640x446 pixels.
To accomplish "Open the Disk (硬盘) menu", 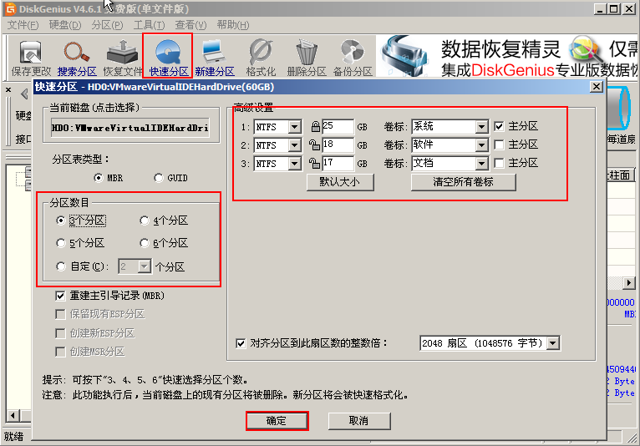I will coord(65,25).
